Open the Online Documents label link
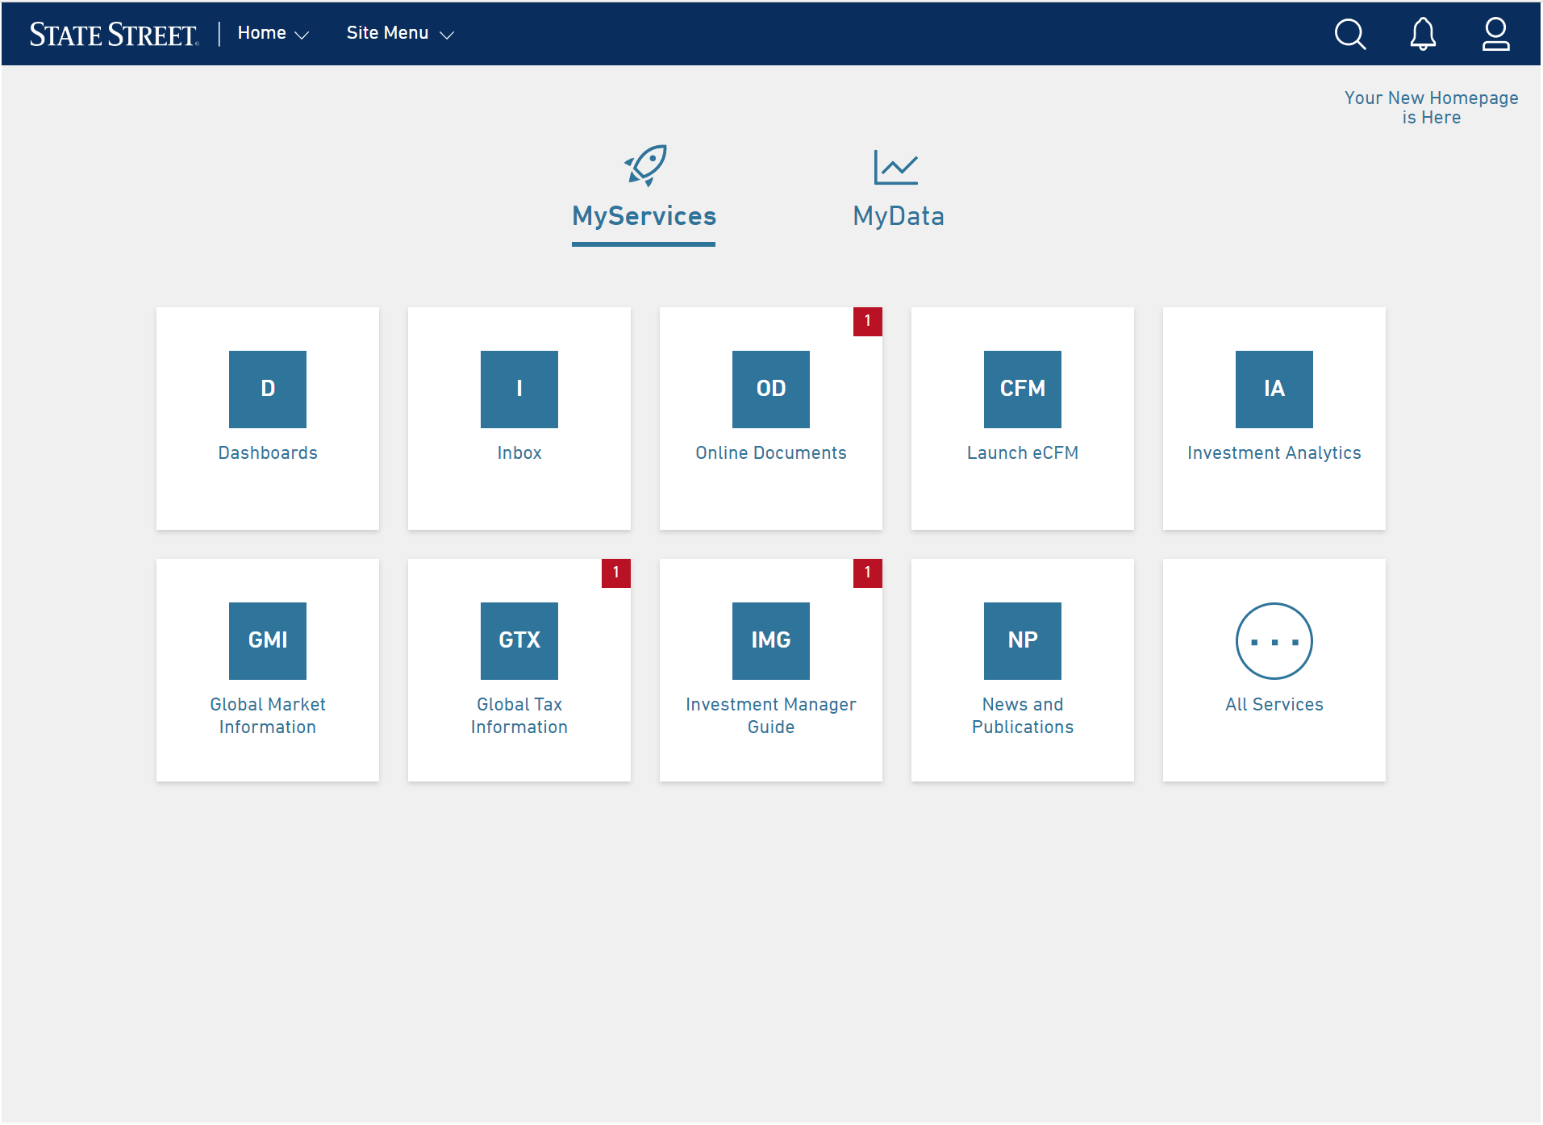Image resolution: width=1543 pixels, height=1125 pixels. [771, 453]
